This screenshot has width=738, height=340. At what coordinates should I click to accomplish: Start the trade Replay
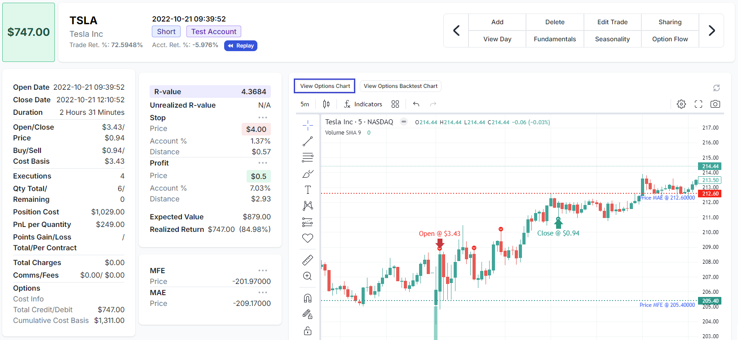coord(241,46)
